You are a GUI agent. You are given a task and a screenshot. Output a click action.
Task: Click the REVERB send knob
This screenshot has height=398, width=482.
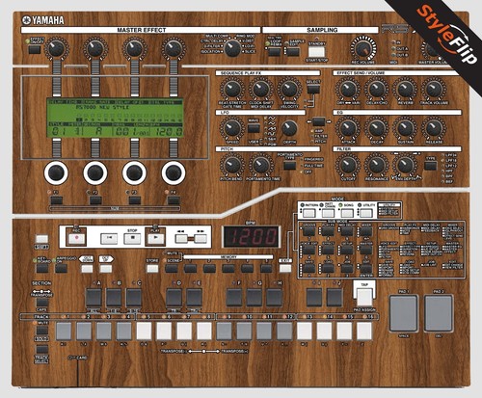coord(405,89)
